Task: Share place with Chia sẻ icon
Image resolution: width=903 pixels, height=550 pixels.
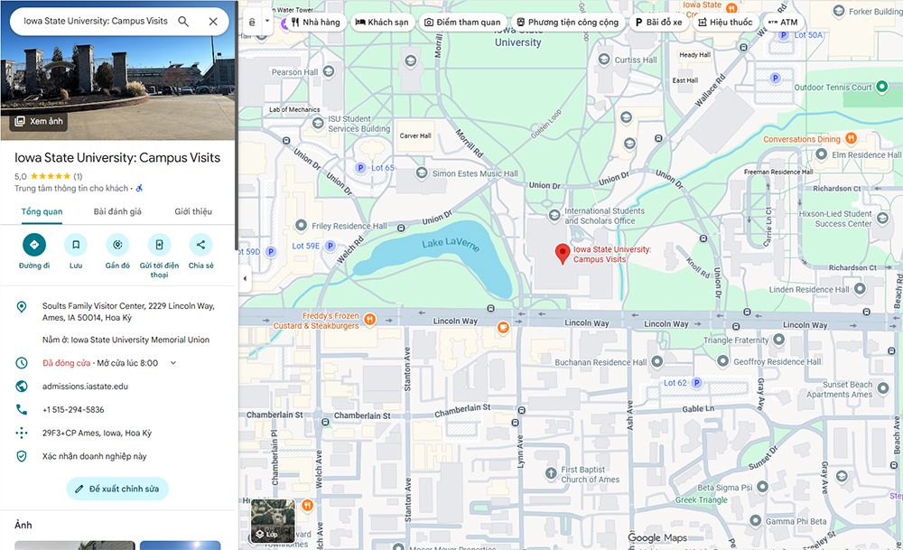Action: click(x=201, y=245)
